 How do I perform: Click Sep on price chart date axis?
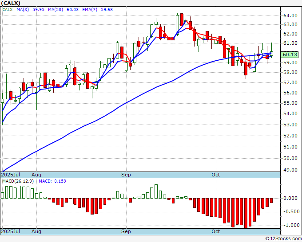pyautogui.click(x=126, y=175)
